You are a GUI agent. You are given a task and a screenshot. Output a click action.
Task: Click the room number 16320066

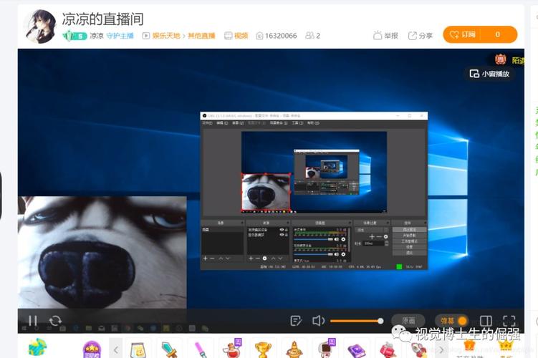click(281, 36)
